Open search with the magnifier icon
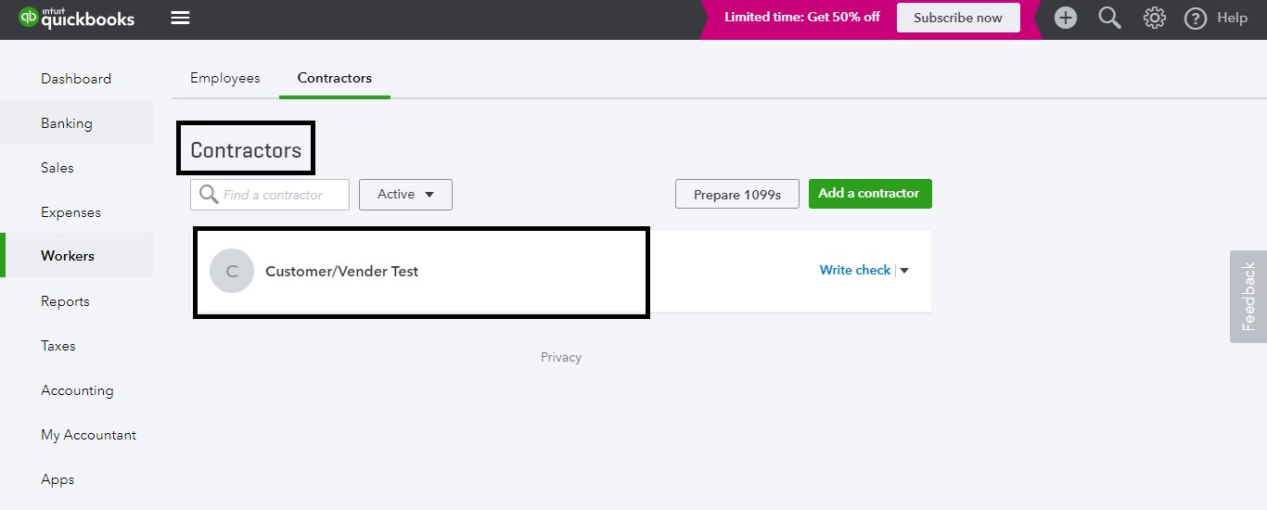 click(1109, 18)
